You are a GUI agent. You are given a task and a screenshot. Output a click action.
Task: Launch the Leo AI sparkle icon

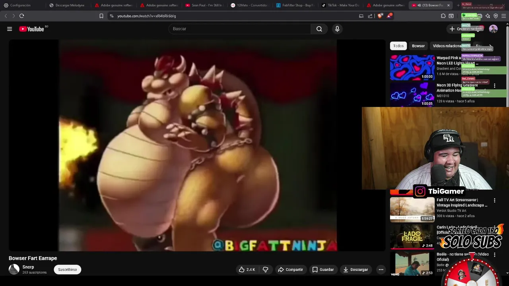tap(488, 16)
